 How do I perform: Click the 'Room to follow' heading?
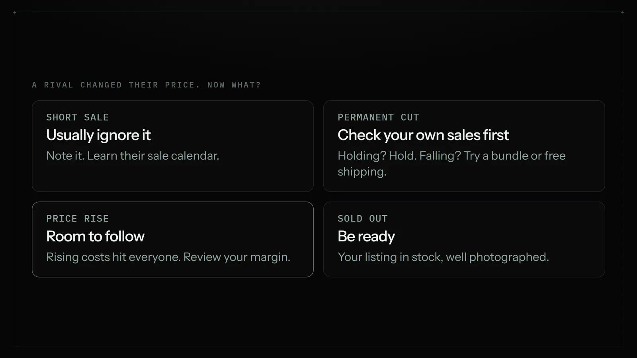(95, 236)
